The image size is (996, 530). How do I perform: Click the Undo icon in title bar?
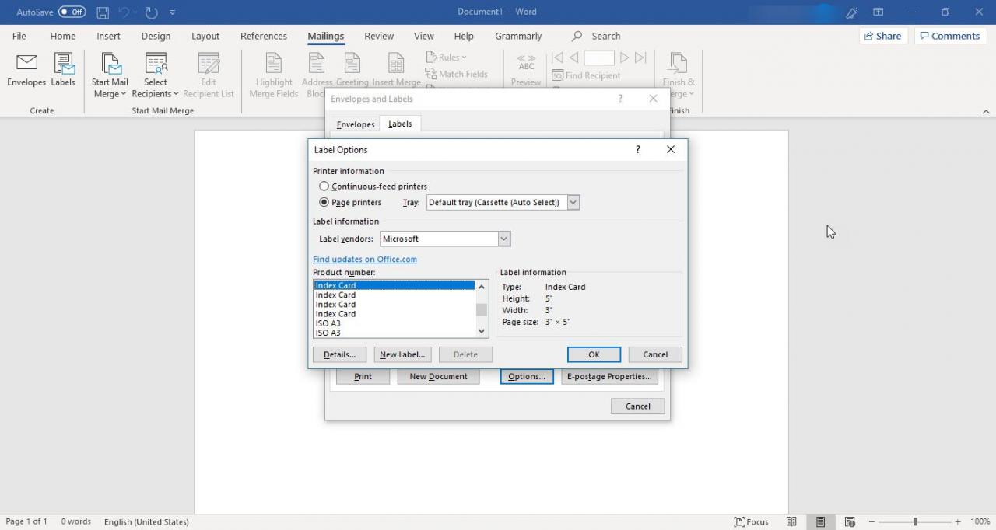pyautogui.click(x=124, y=12)
